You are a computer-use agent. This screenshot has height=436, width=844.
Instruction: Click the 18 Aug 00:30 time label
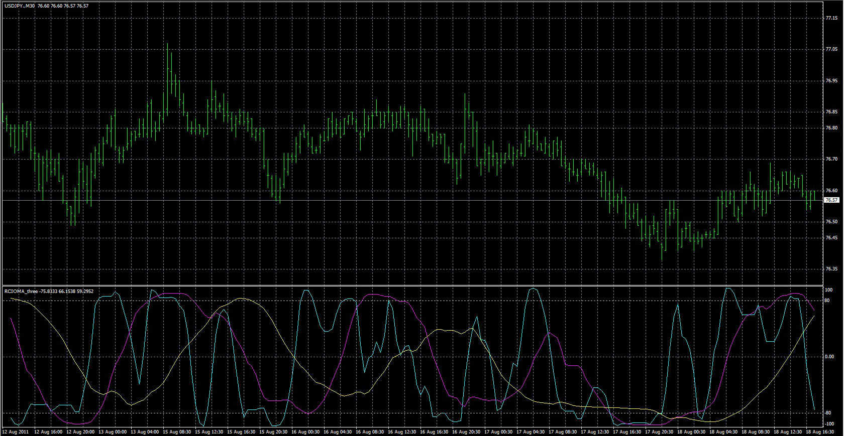692,432
